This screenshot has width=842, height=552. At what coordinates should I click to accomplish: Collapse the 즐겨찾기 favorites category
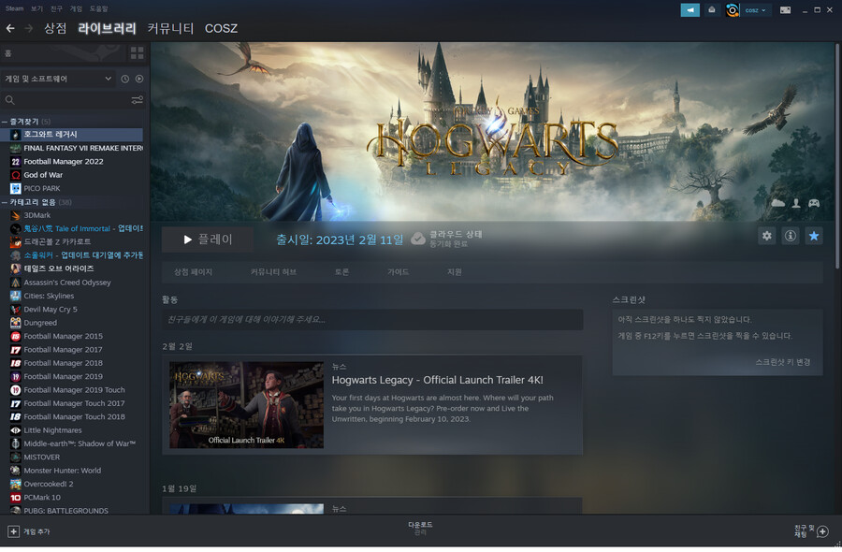coord(5,122)
